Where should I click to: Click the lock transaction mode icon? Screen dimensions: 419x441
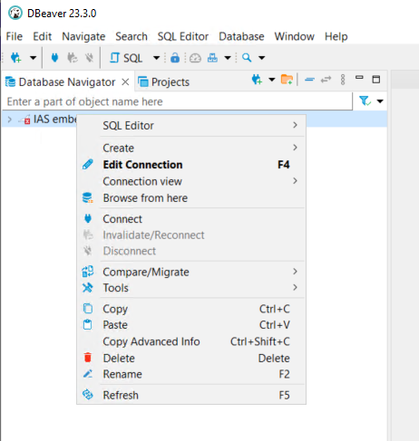(x=175, y=58)
